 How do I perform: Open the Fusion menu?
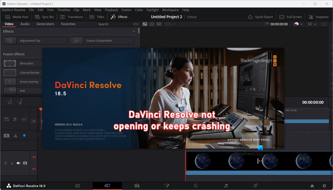coord(127,10)
